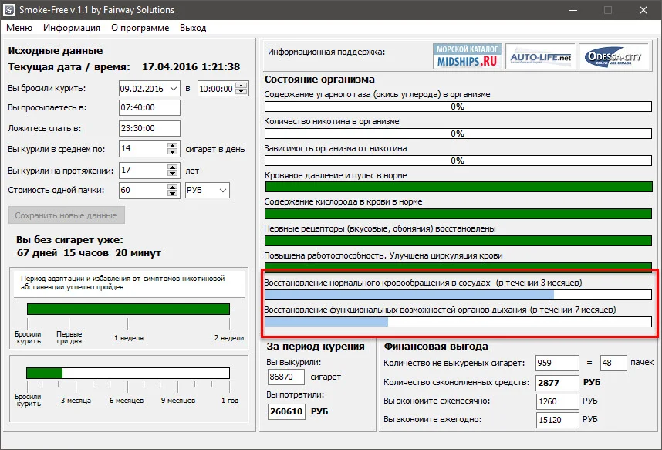Click the blood circulation recovery progress bar
This screenshot has height=450, width=662.
pyautogui.click(x=458, y=294)
